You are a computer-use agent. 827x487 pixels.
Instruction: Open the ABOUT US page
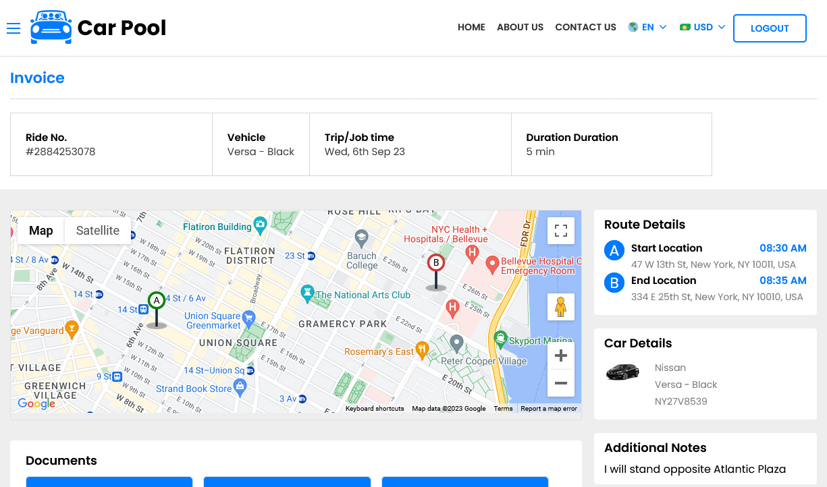520,28
